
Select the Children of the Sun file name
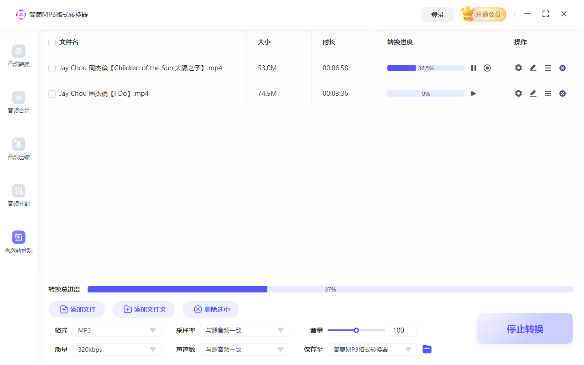pos(141,68)
